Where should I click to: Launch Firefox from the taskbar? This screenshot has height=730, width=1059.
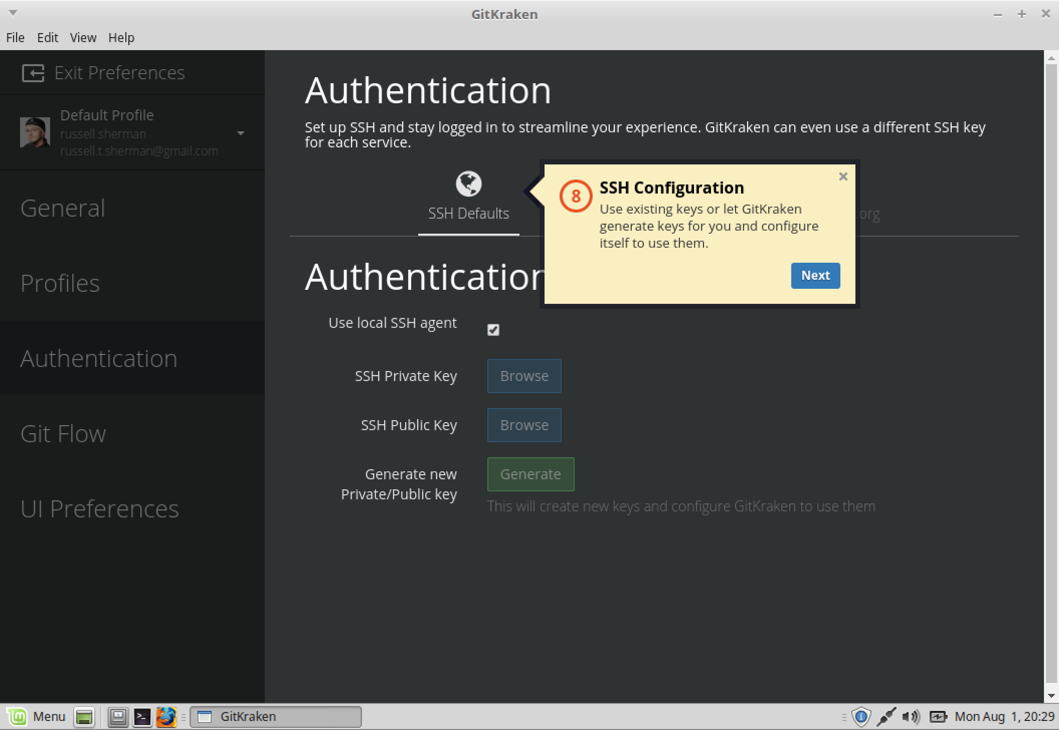coord(166,717)
